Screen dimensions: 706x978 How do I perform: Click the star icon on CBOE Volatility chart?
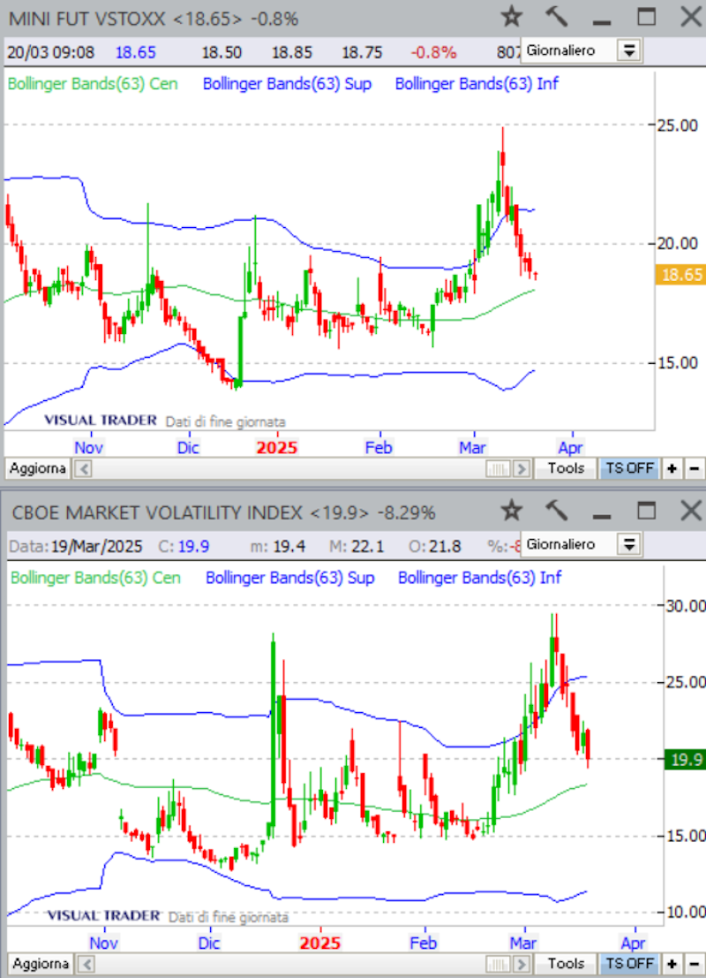pos(512,511)
